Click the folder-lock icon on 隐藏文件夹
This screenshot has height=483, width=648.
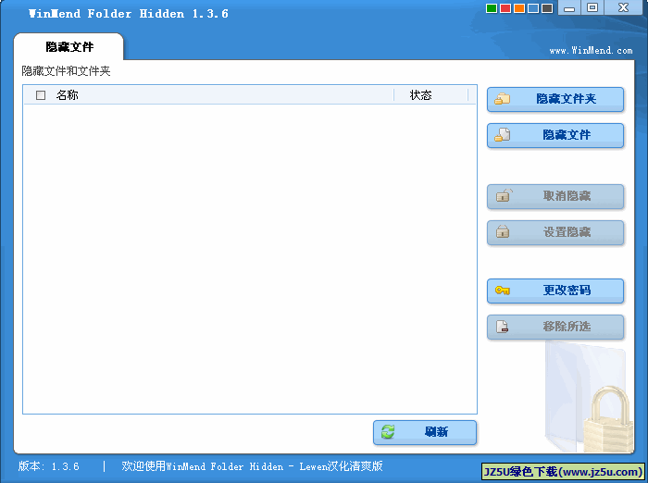coord(502,99)
